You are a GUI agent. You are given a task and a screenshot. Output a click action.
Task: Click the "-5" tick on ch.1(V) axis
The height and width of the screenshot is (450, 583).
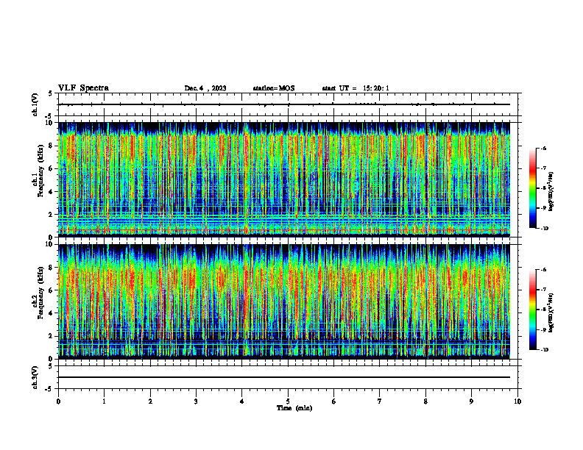pos(50,116)
